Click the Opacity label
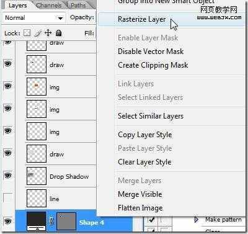This screenshot has width=248, height=234. 82,17
